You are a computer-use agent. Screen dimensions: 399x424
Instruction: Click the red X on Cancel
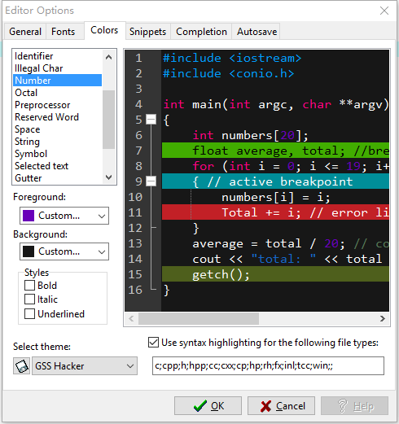pos(265,406)
